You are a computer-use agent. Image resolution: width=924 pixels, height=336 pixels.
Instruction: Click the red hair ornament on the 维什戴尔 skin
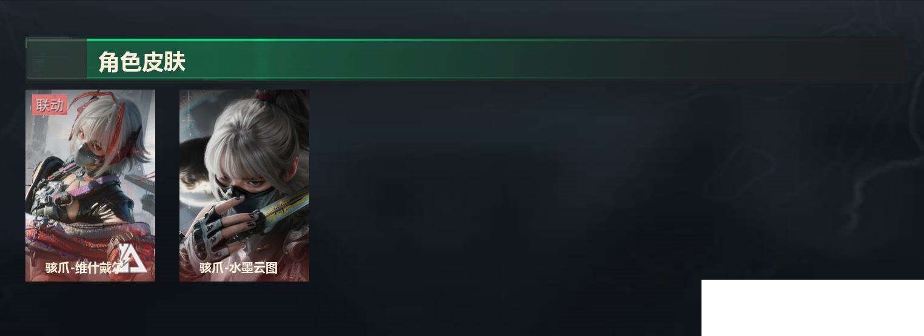coord(117,115)
